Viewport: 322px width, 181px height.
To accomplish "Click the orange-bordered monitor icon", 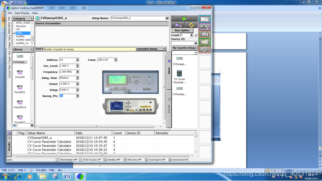I will (205, 34).
